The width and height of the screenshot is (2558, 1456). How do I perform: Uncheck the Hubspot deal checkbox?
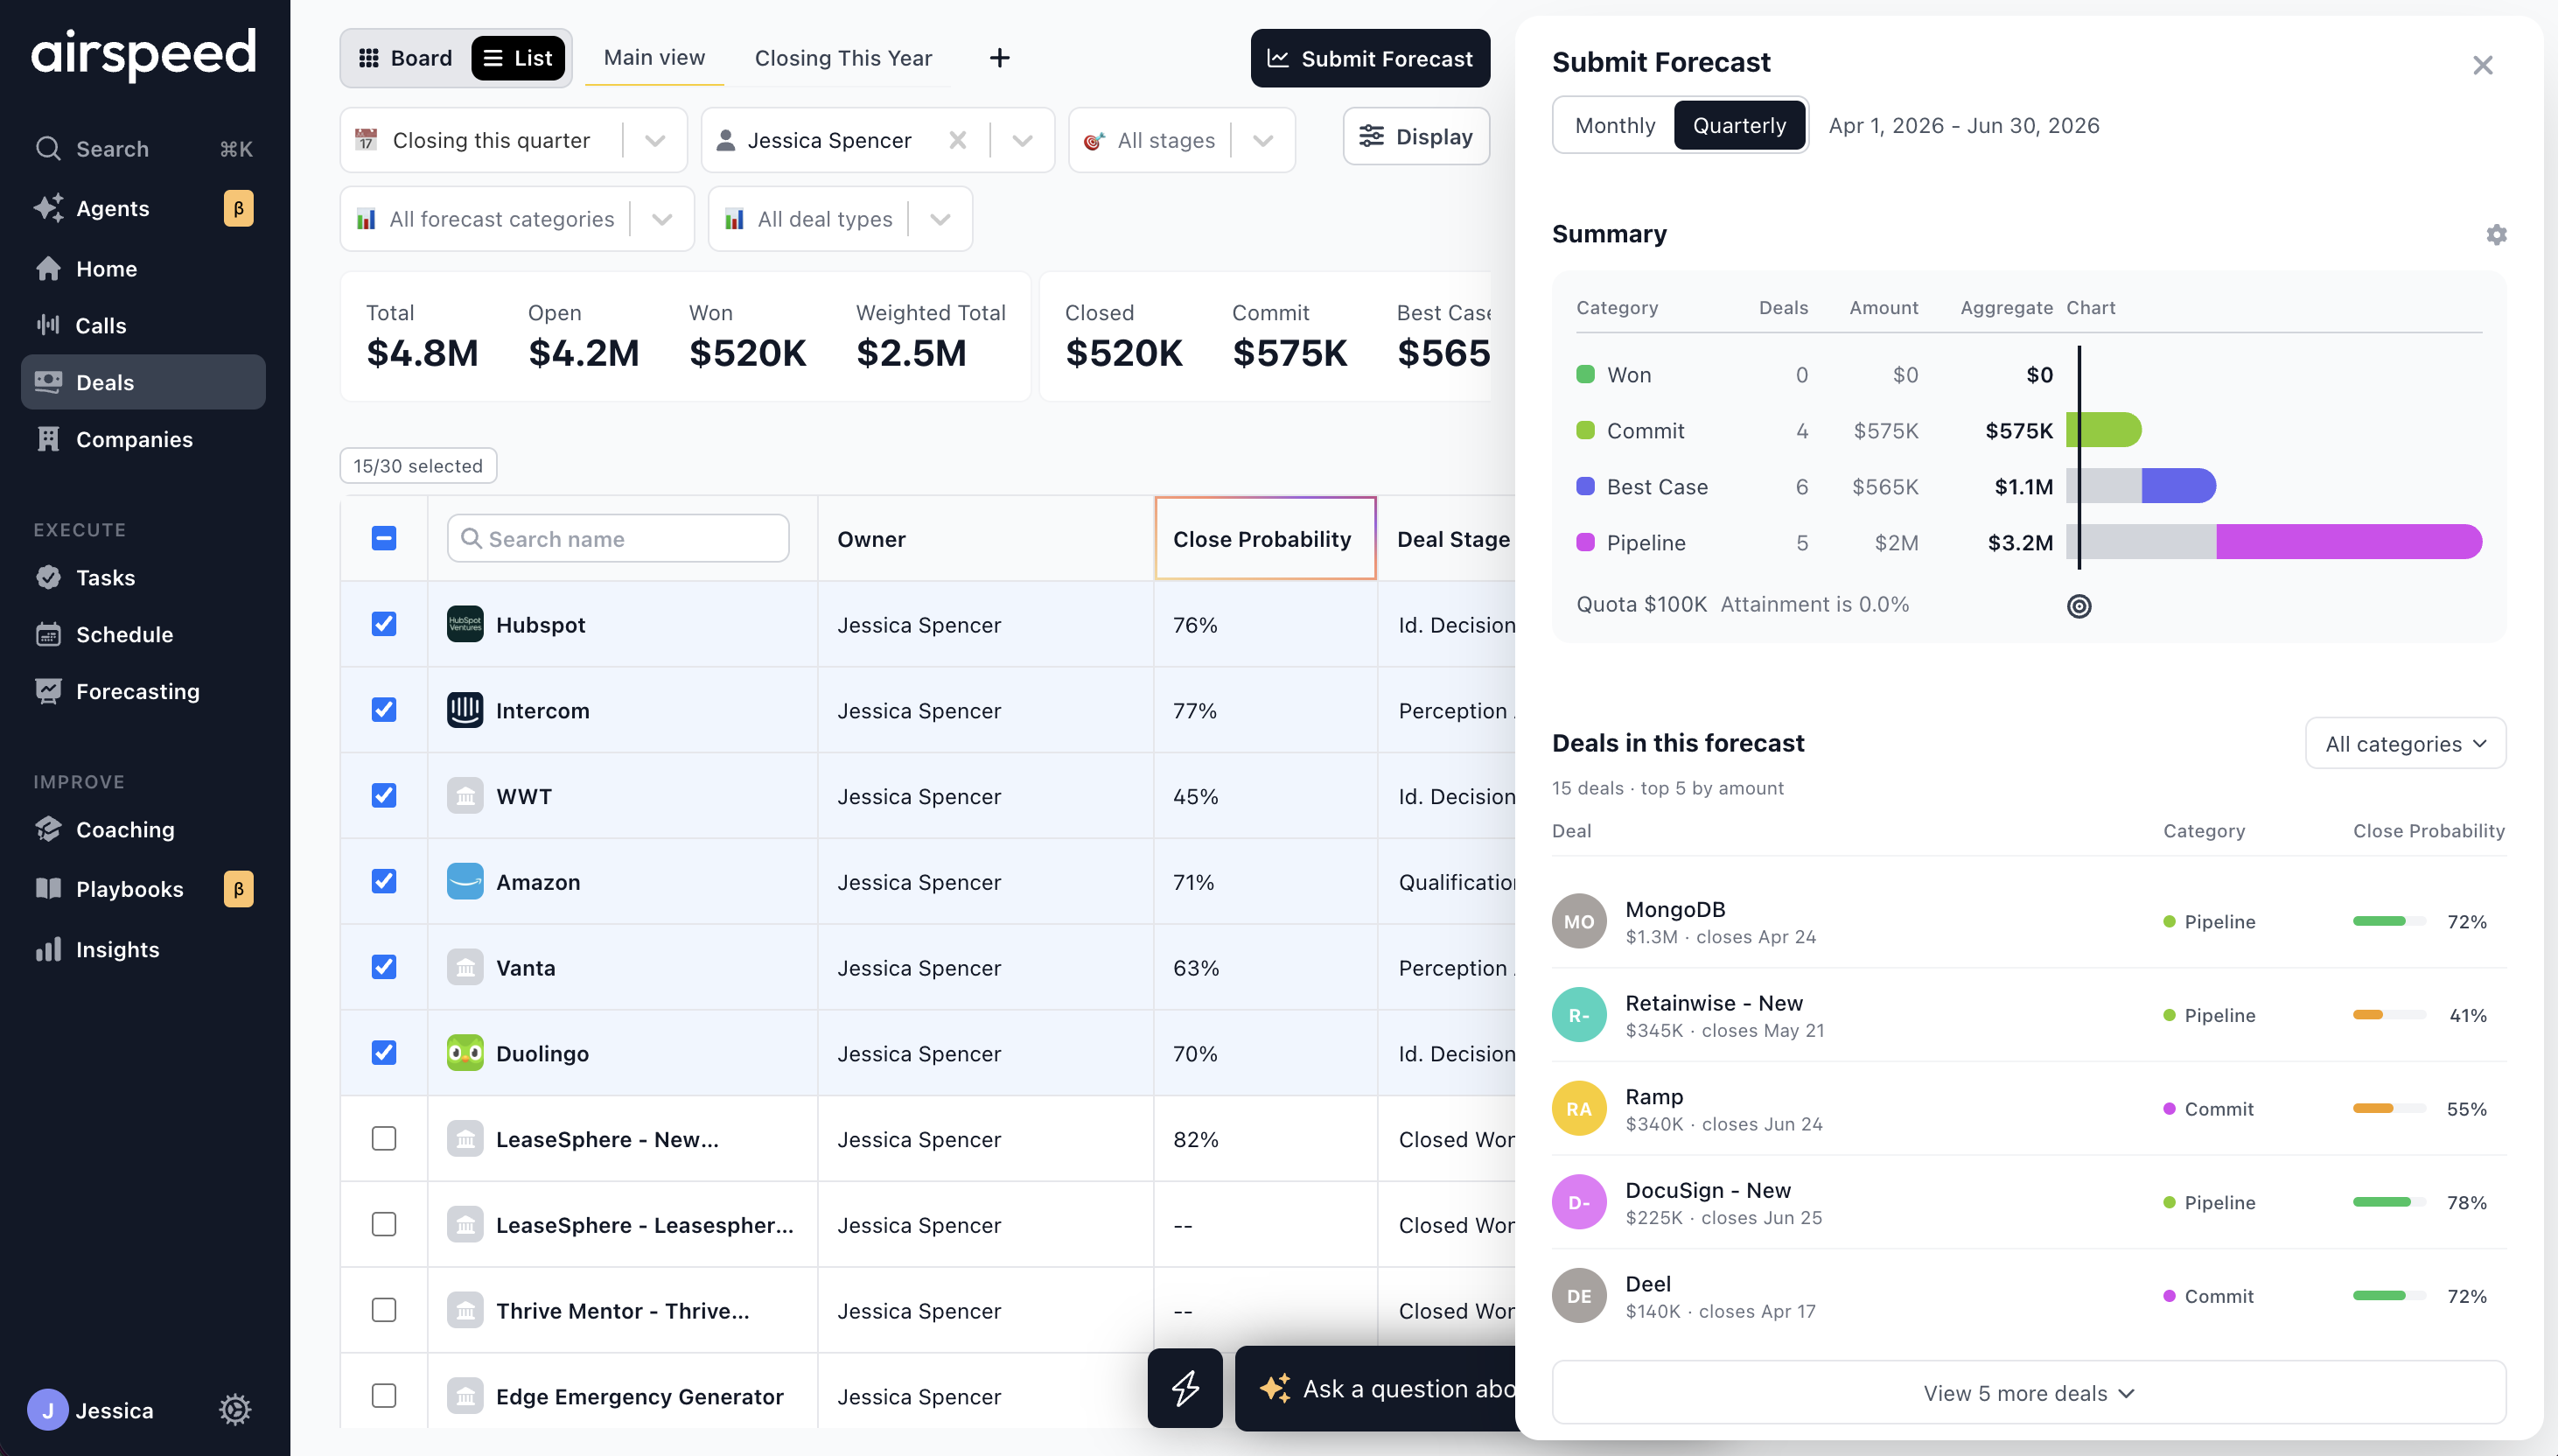[384, 624]
